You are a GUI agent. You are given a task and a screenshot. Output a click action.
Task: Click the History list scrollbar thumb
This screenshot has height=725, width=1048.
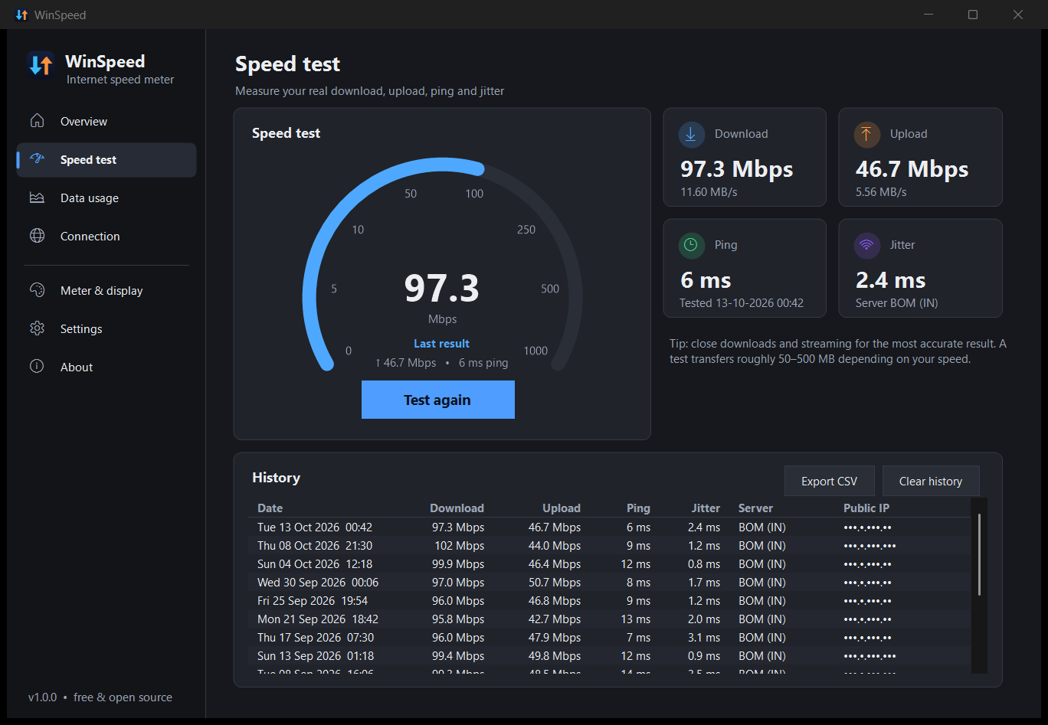coord(979,554)
